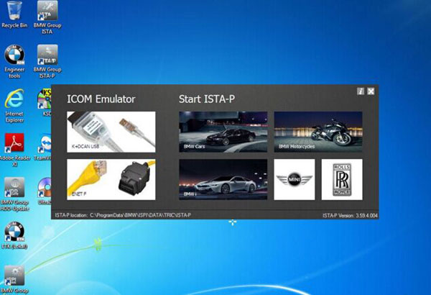Click the ISTA-P Version 3.59.4.004 text

(350, 215)
